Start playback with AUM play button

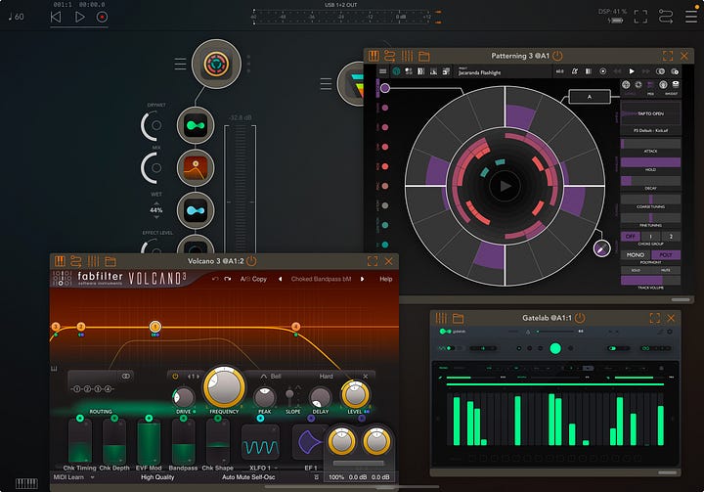tap(79, 17)
